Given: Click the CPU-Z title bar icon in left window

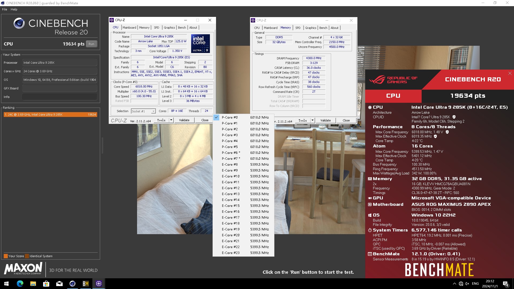Looking at the screenshot, I should [x=112, y=20].
